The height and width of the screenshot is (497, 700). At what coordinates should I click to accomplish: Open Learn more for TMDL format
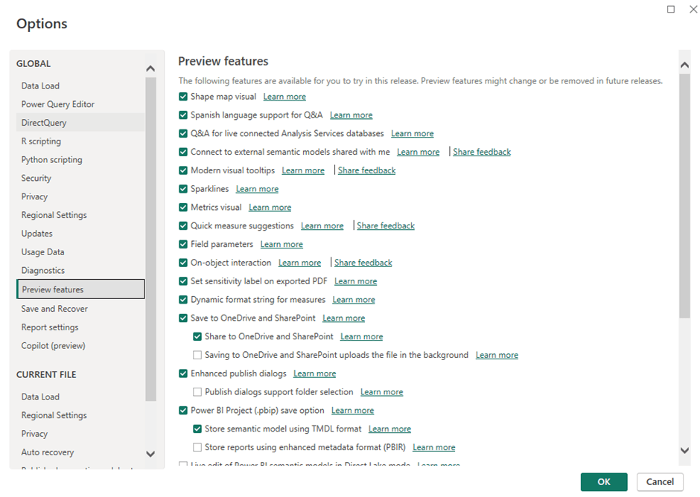[389, 429]
